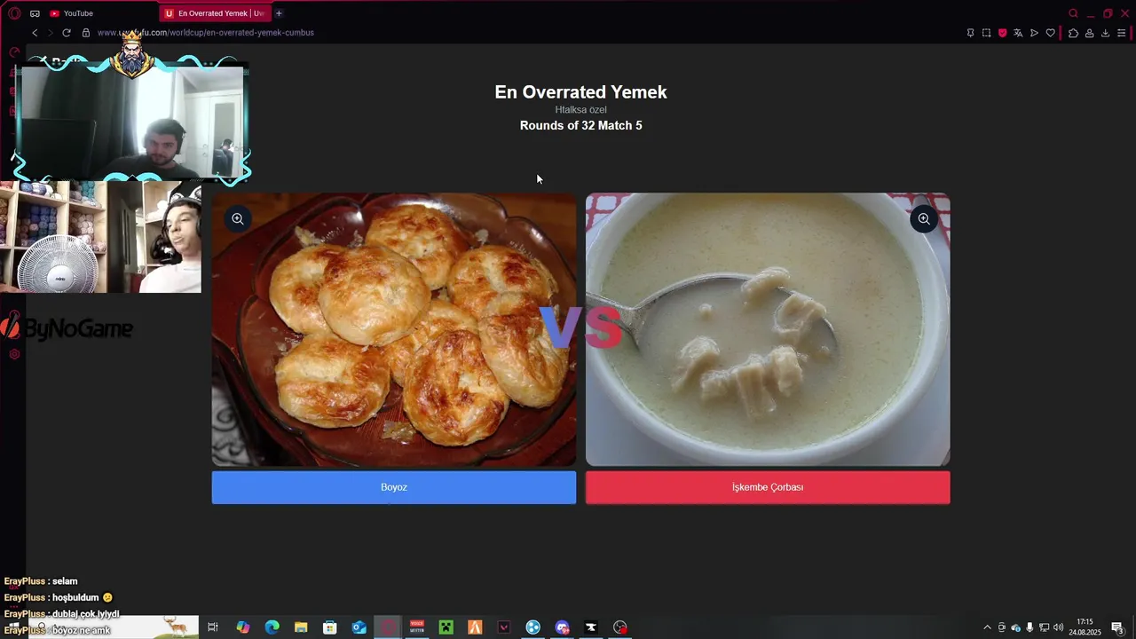
Task: Open OneDrive cloud tray icon
Action: tap(1016, 627)
